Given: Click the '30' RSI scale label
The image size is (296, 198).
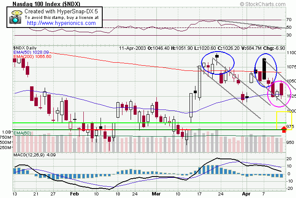Looking at the screenshot, I should tap(289, 35).
